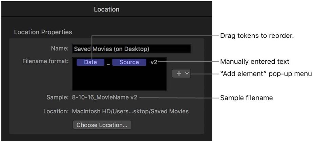Click the Sample: label

(x=58, y=97)
